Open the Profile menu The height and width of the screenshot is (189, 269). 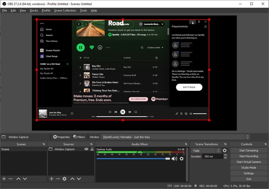(x=46, y=10)
